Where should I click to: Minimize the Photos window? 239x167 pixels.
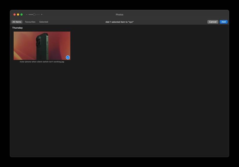18,14
